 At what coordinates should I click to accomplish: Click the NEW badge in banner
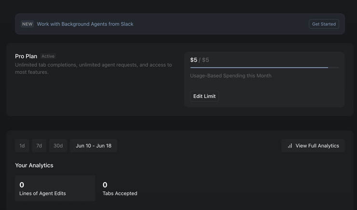tap(27, 24)
